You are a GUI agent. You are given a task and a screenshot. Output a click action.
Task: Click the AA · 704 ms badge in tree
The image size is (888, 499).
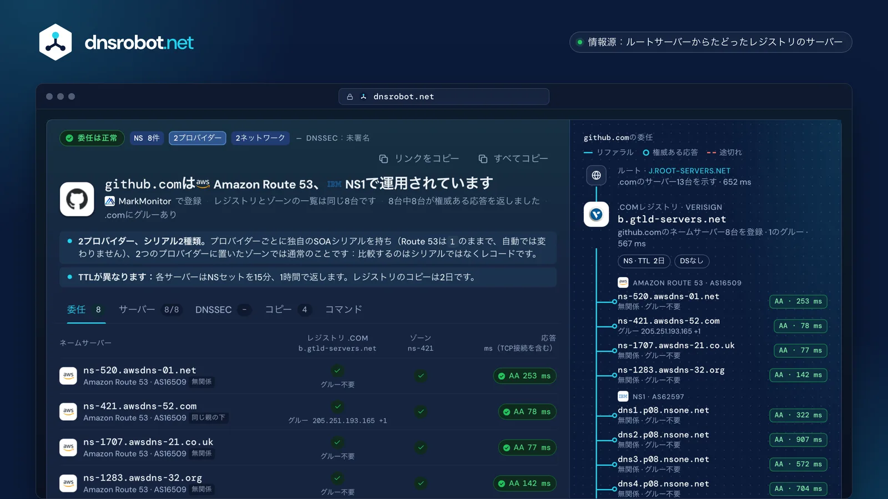pyautogui.click(x=798, y=488)
